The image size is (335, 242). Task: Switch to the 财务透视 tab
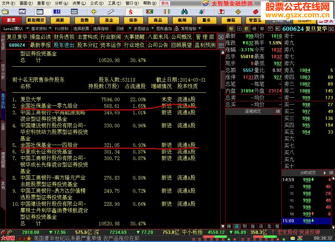tap(64, 37)
